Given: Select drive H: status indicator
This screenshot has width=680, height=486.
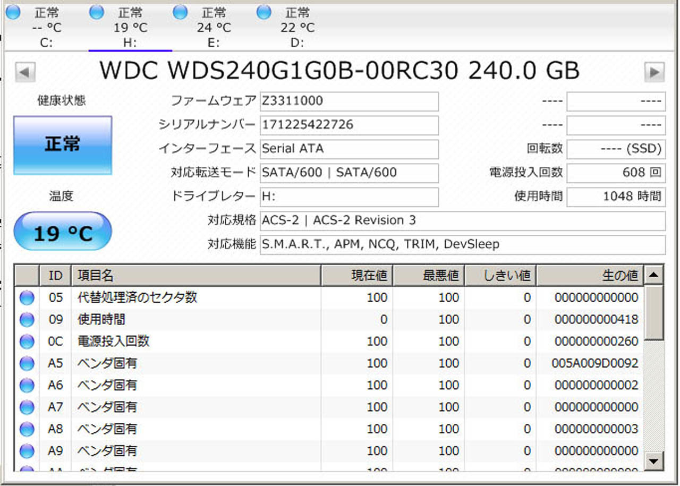Looking at the screenshot, I should pyautogui.click(x=96, y=12).
